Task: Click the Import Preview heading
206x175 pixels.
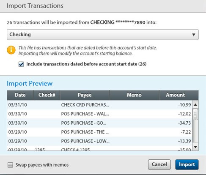Action: 30,83
